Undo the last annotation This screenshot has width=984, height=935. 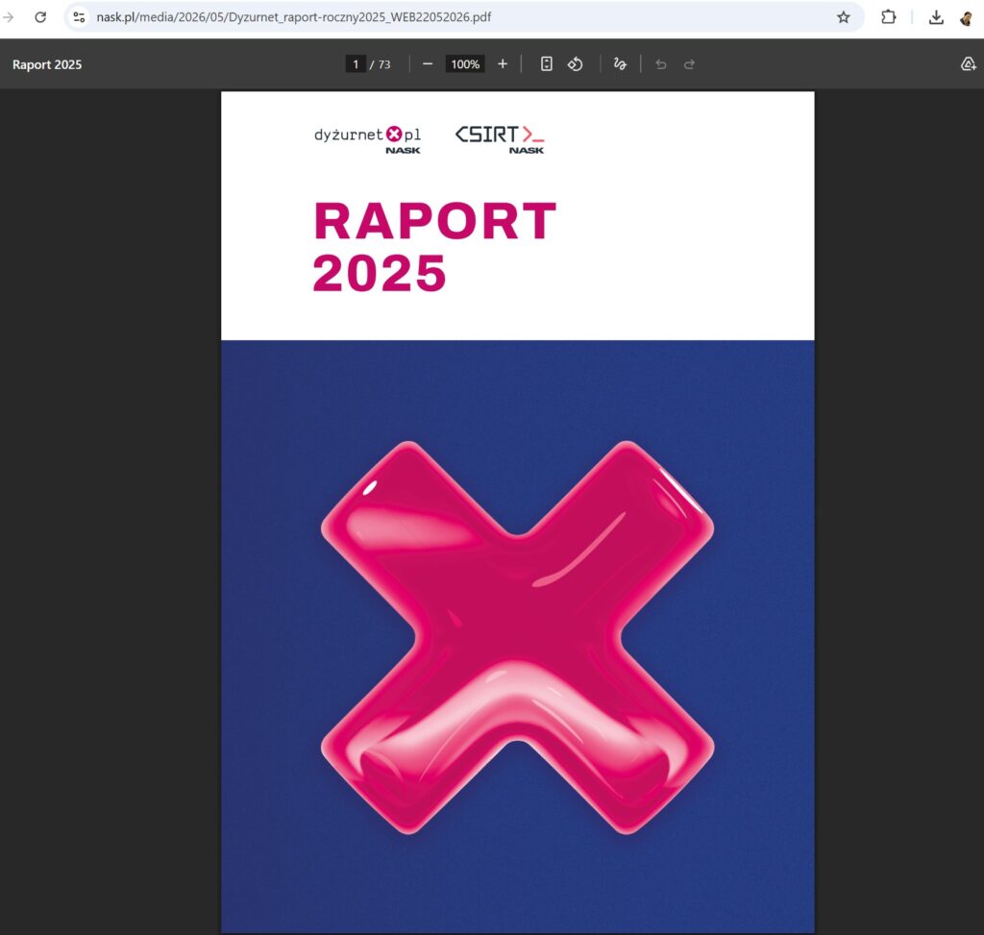point(661,64)
